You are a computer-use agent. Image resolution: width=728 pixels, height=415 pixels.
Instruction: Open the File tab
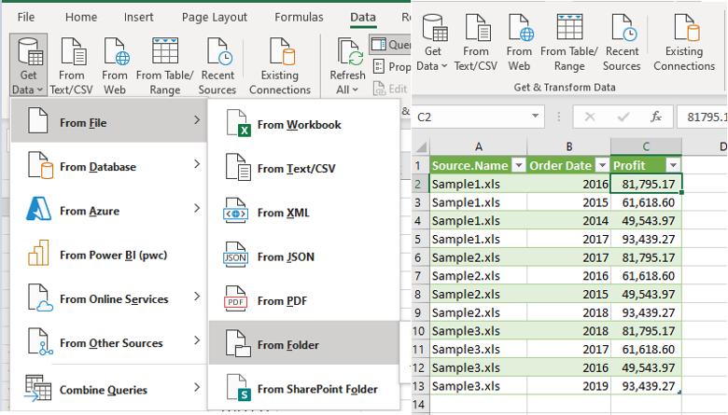pyautogui.click(x=26, y=17)
